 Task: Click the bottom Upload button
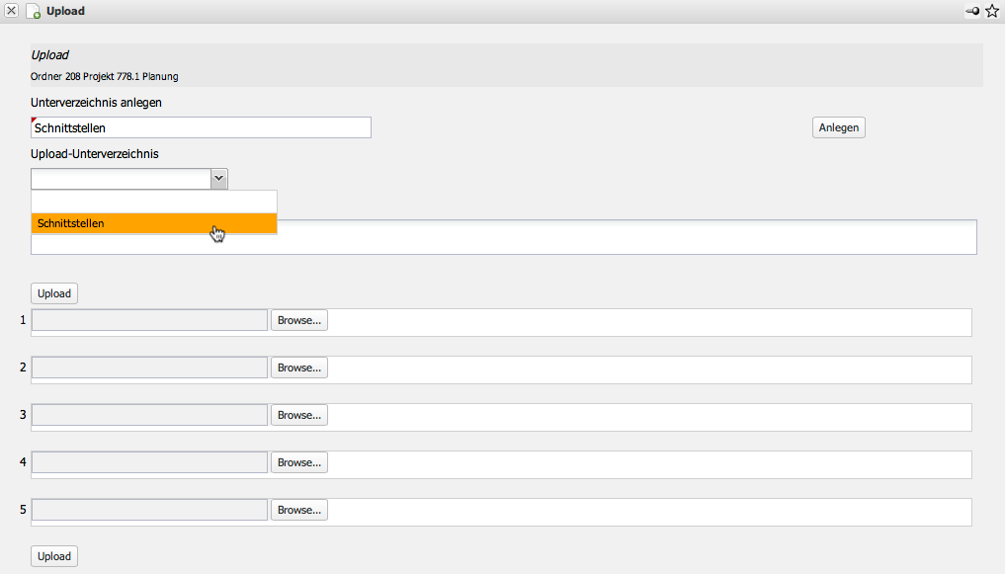point(54,556)
